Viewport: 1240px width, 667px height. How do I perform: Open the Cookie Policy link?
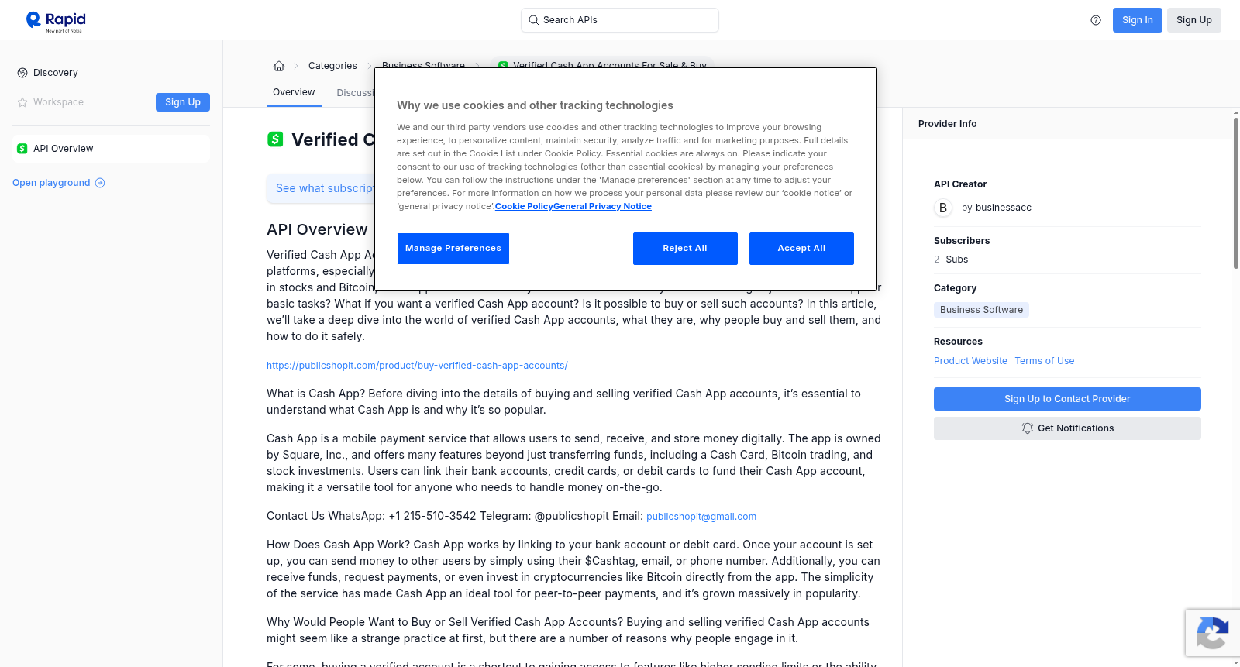524,206
